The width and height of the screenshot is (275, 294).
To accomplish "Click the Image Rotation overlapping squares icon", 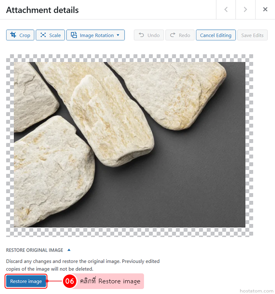I will click(x=74, y=35).
